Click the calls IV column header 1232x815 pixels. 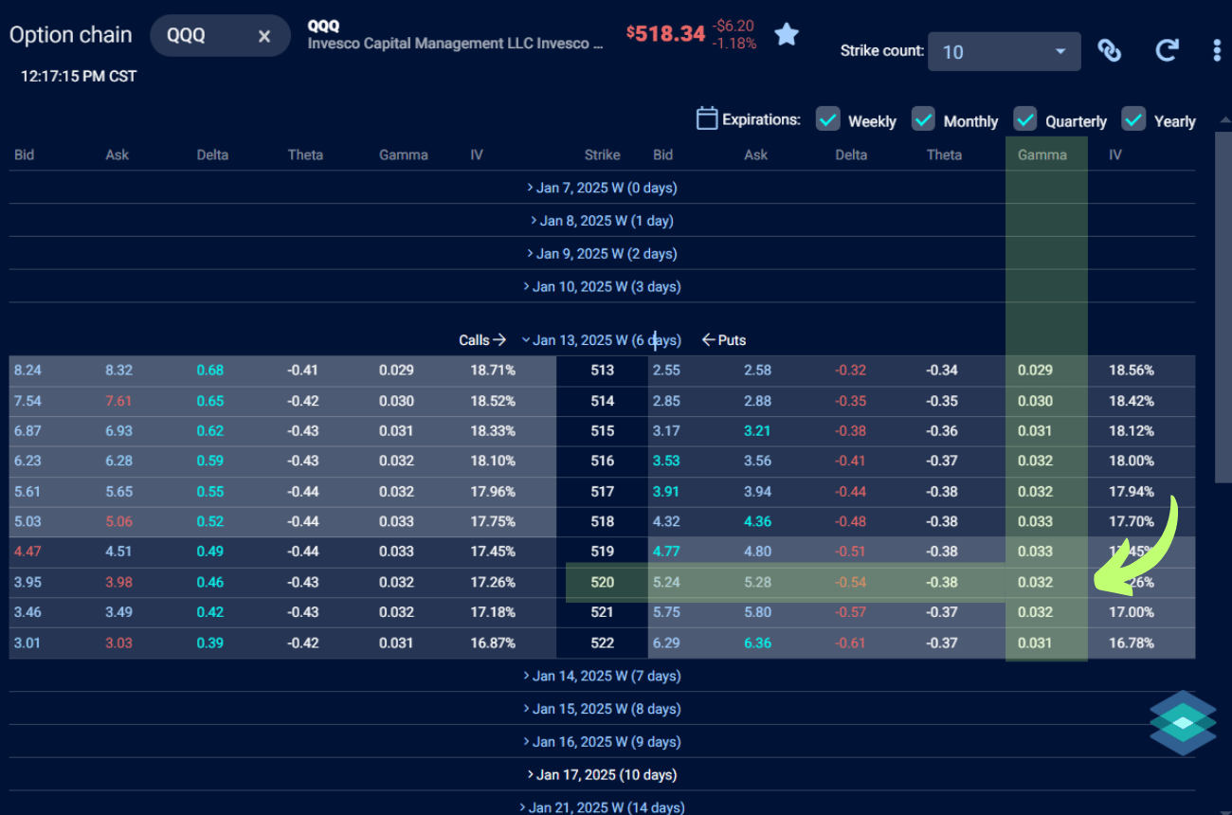point(477,154)
